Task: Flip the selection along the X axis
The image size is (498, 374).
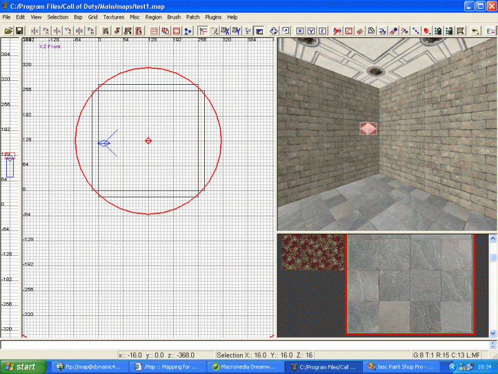Action: [35, 31]
